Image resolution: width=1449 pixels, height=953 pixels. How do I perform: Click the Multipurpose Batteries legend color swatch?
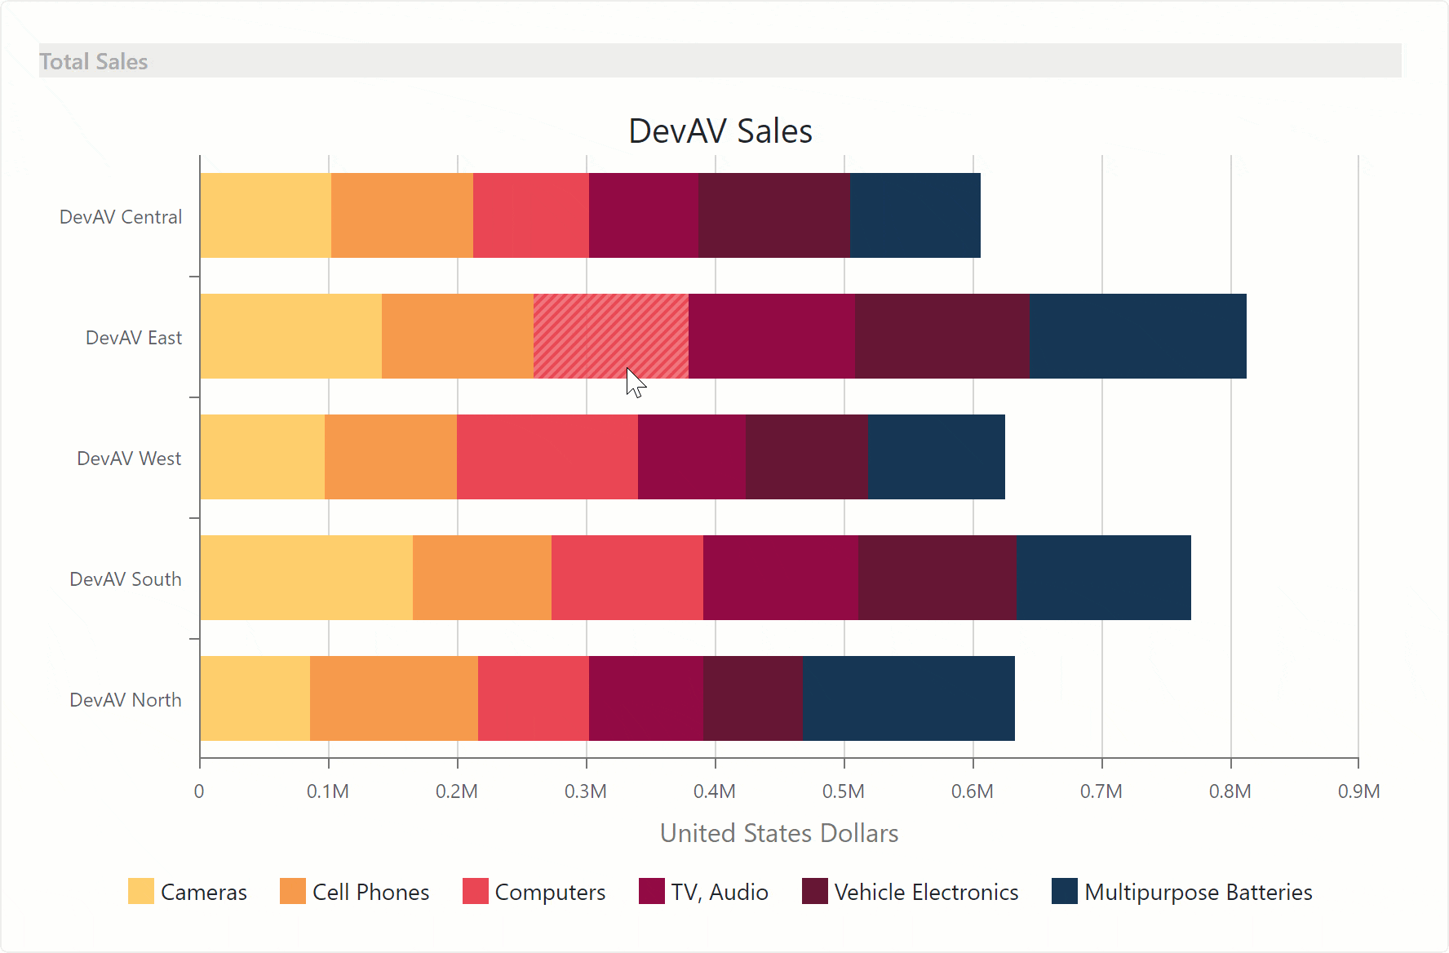point(1065,891)
